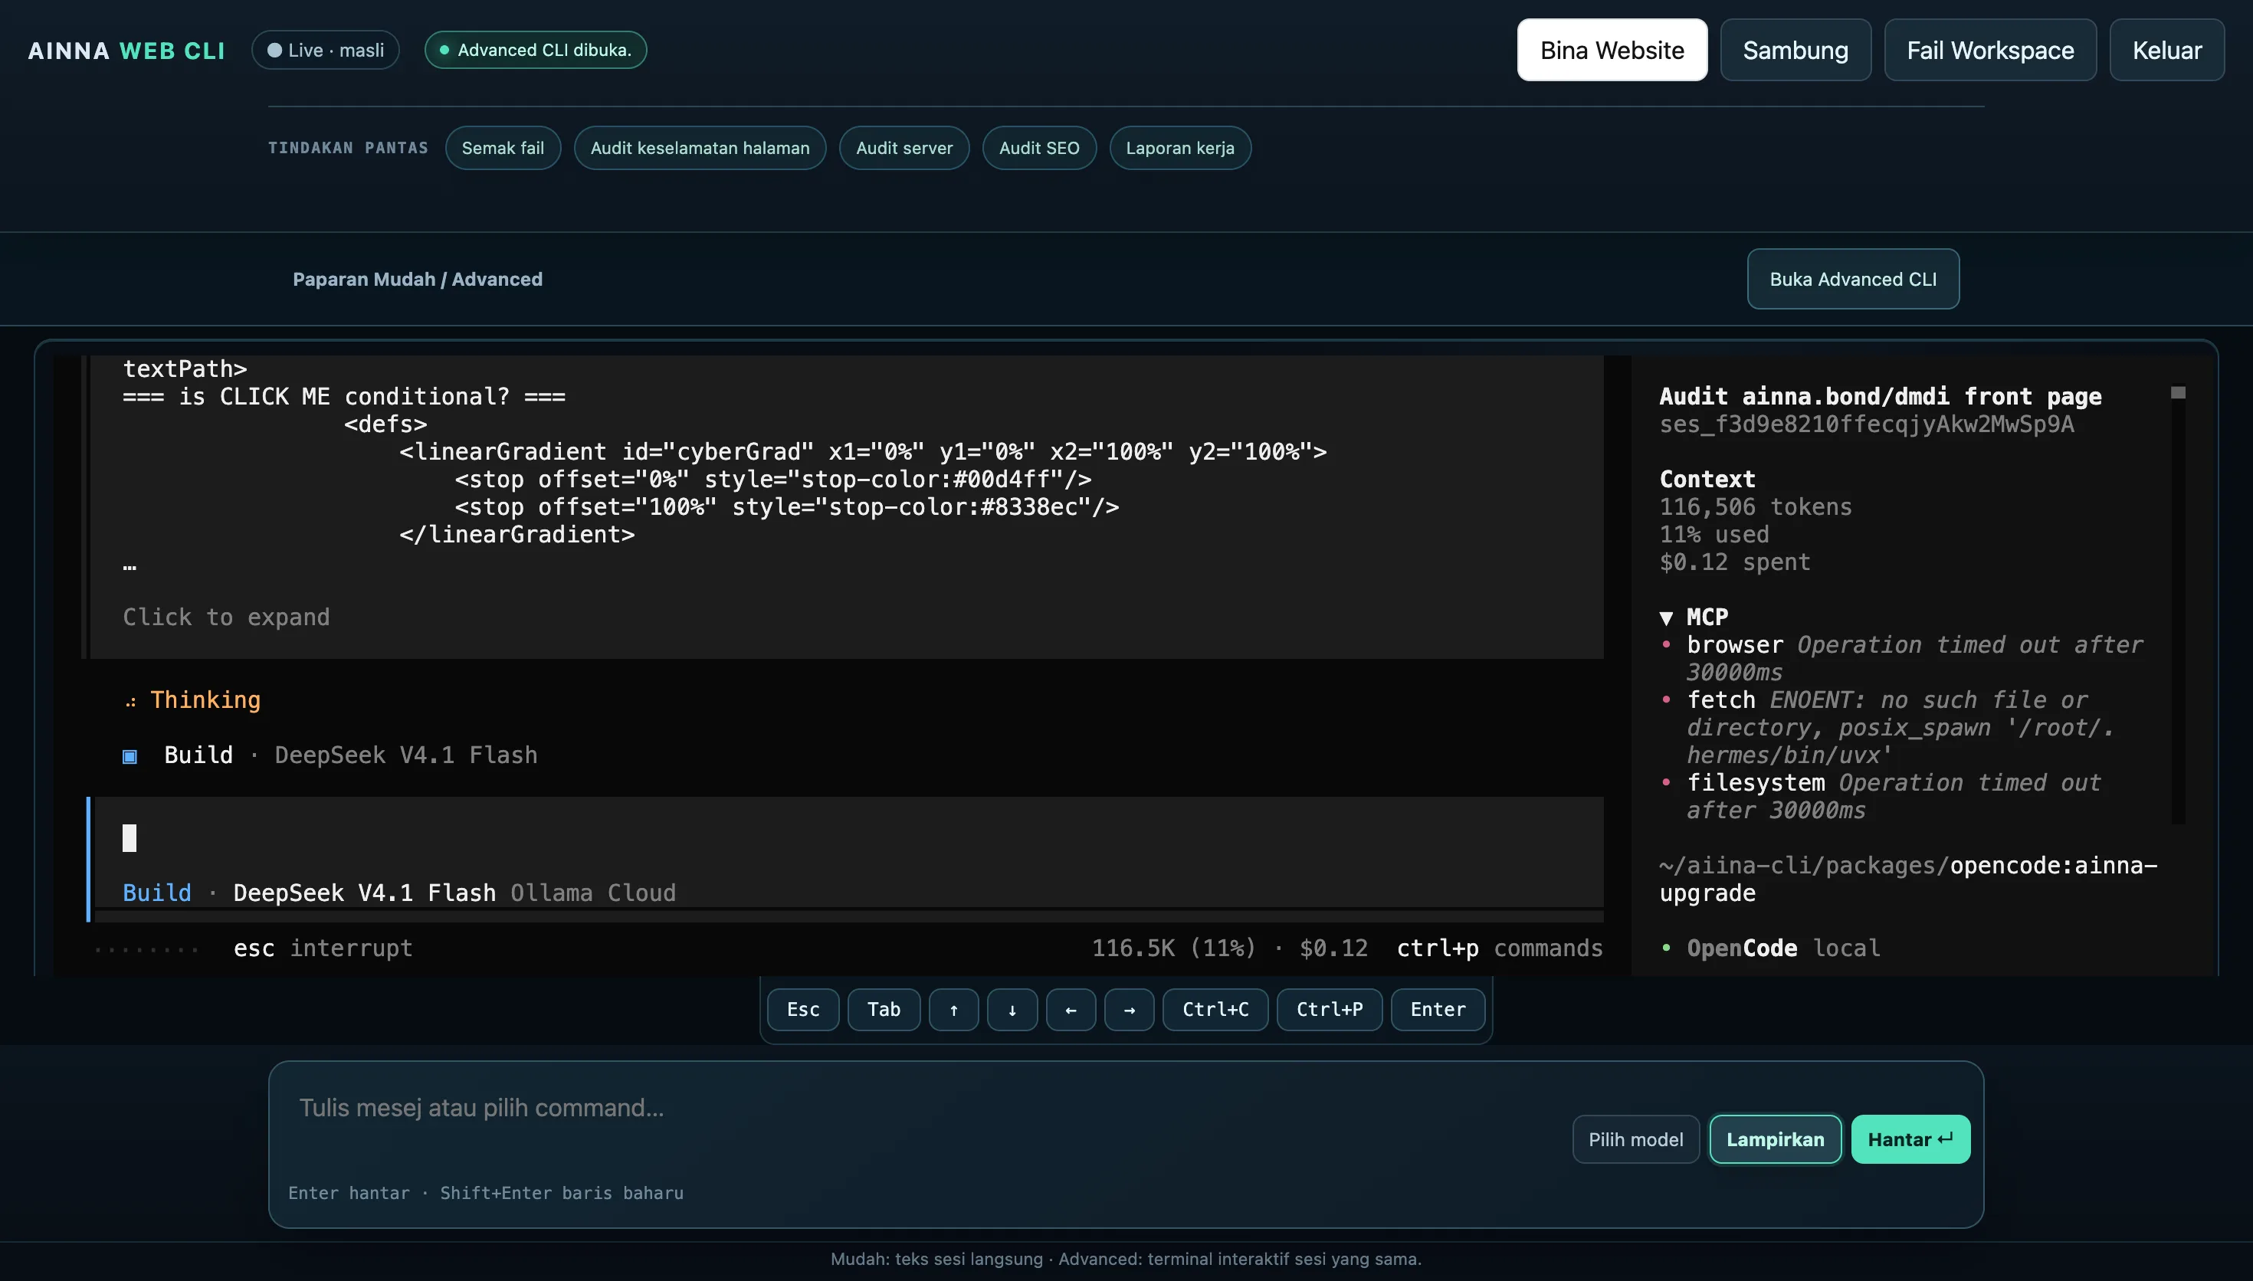The width and height of the screenshot is (2253, 1281).
Task: Open the Pilih model selector
Action: pyautogui.click(x=1635, y=1139)
